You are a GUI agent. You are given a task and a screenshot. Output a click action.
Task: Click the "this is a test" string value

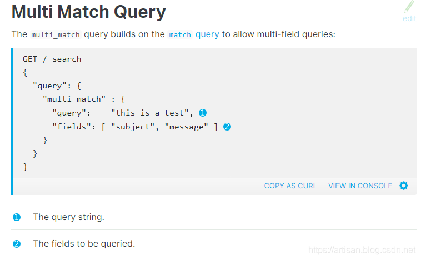(151, 113)
